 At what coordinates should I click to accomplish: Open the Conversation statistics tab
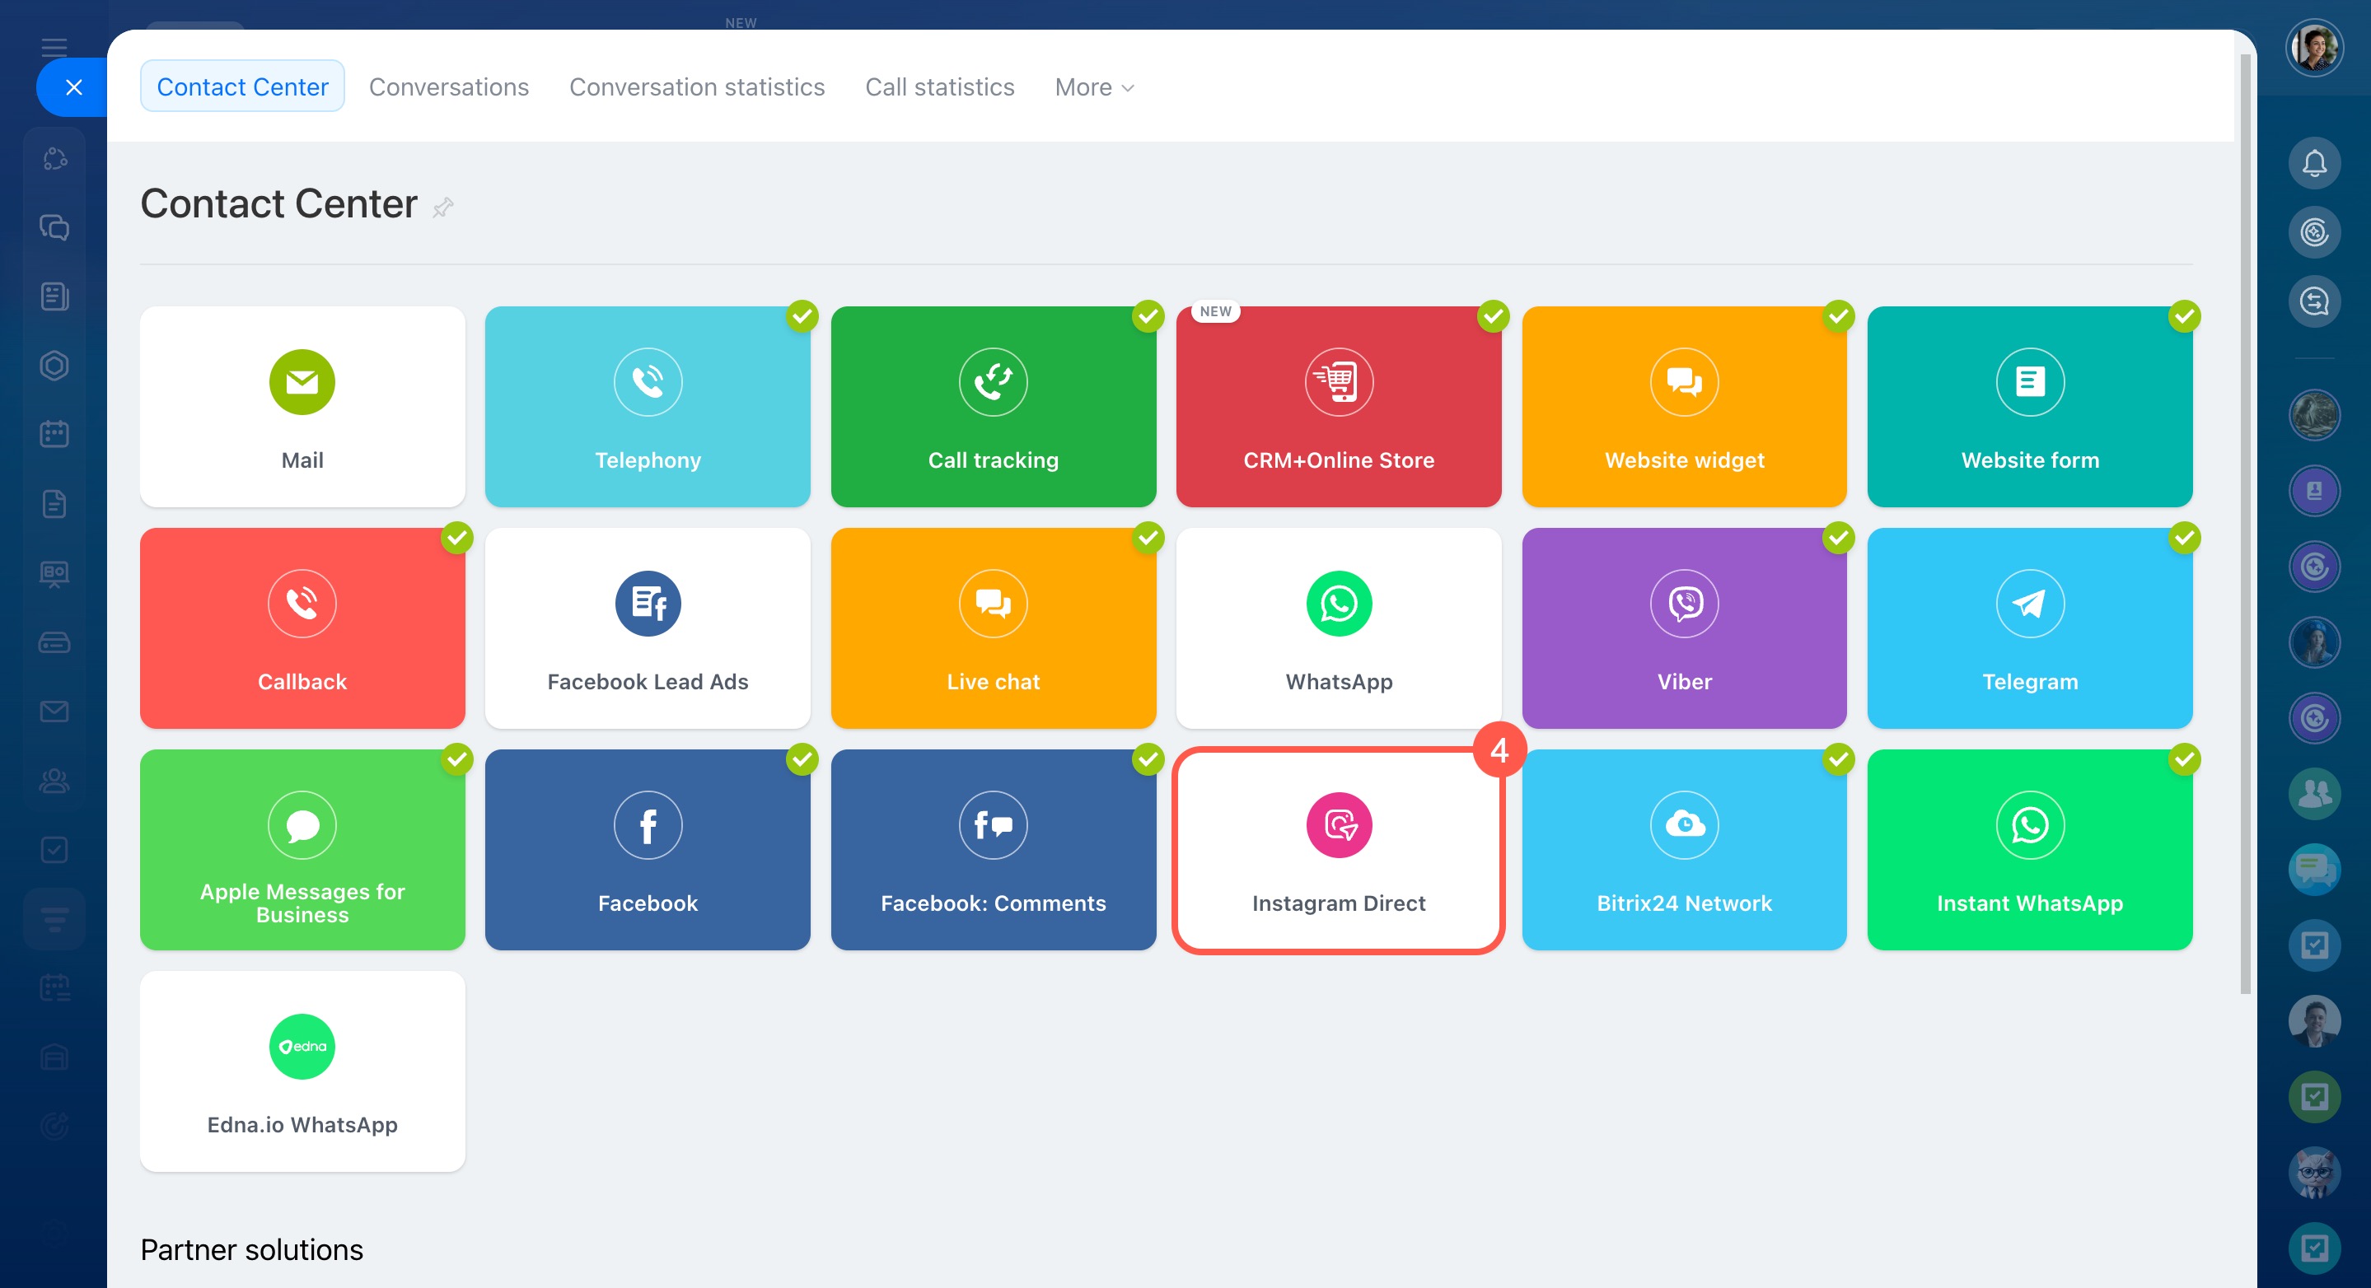click(x=696, y=86)
